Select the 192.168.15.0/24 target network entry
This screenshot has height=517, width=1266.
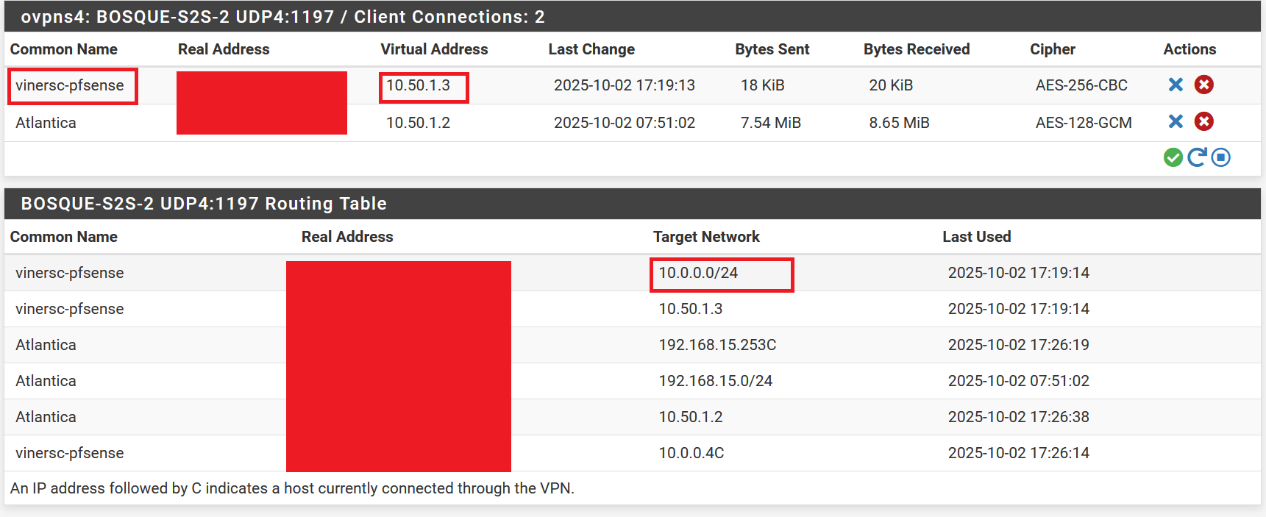(715, 381)
